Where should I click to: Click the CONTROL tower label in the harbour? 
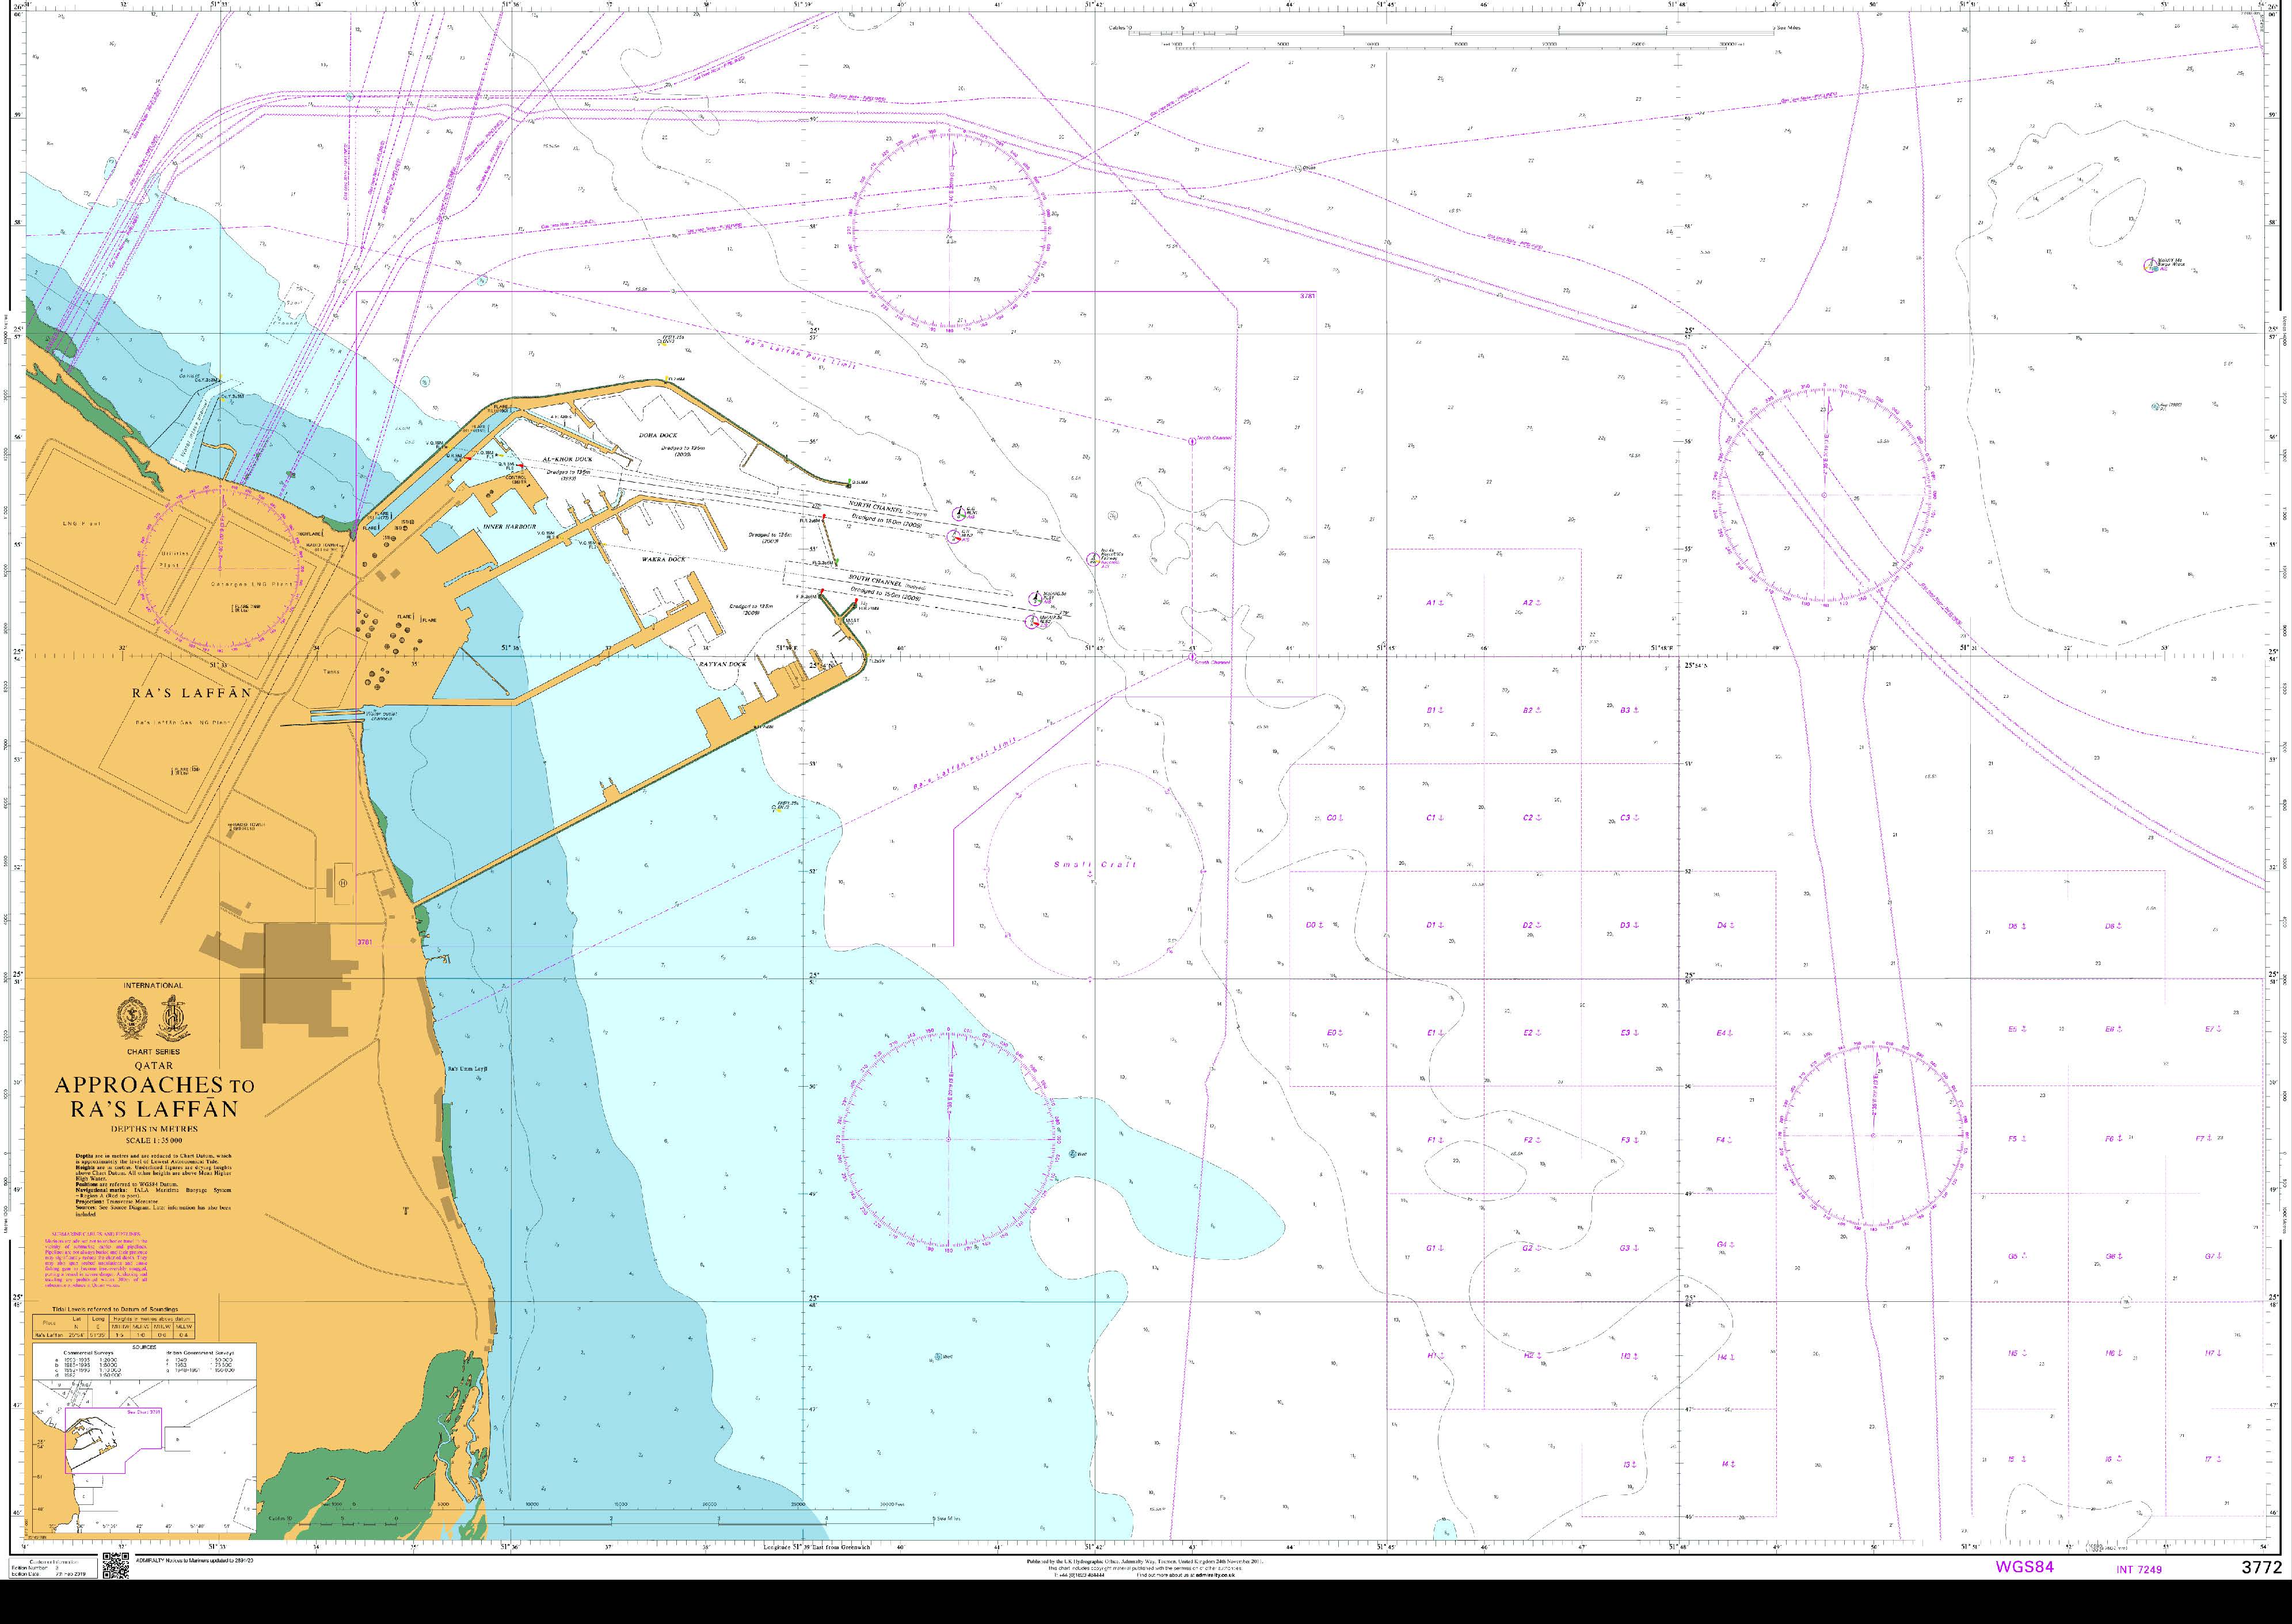tap(517, 479)
